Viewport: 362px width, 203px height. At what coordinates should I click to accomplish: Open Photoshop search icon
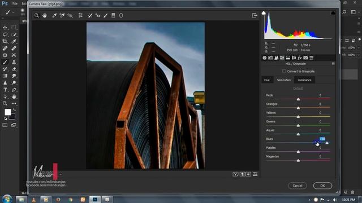(x=344, y=12)
